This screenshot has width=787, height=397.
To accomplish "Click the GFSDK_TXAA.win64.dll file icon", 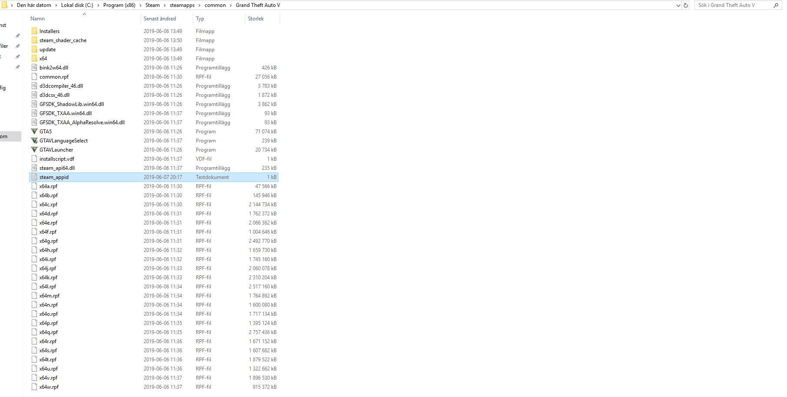I will [34, 113].
